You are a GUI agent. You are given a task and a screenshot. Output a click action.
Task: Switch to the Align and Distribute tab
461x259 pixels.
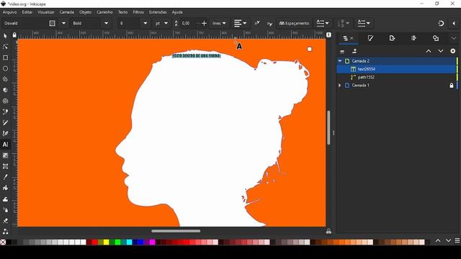tap(414, 38)
